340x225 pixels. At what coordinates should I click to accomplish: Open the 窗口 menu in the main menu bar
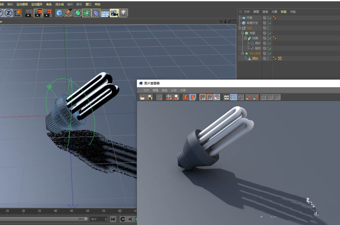(x=88, y=4)
